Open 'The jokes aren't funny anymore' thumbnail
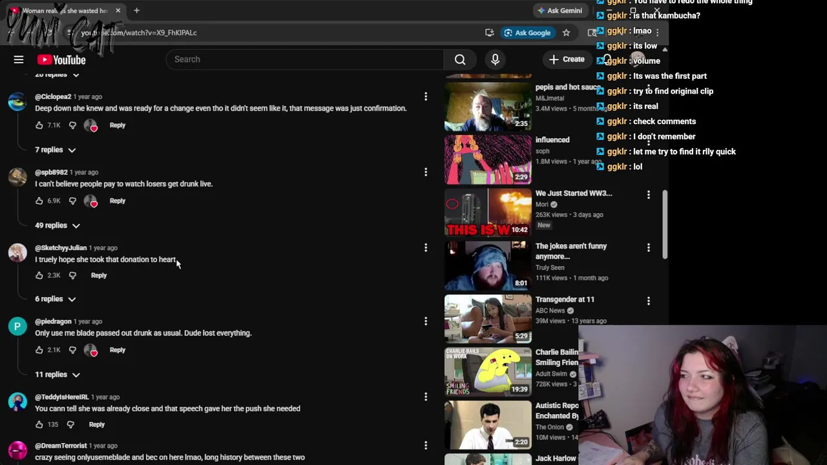This screenshot has width=827, height=465. (488, 265)
